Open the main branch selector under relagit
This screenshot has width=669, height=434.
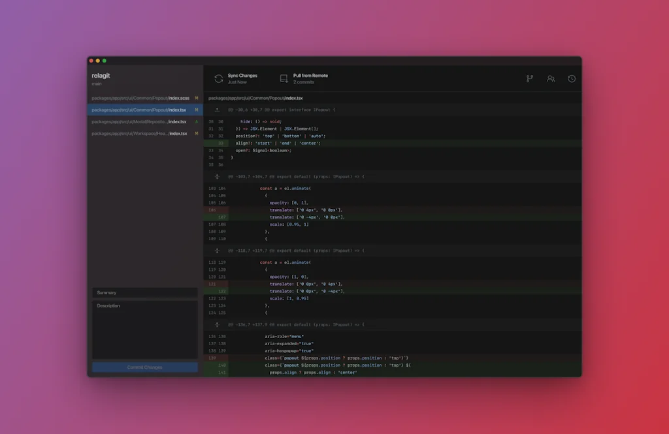(98, 84)
